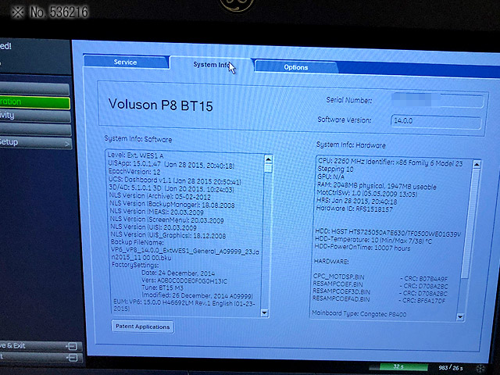The width and height of the screenshot is (500, 375).
Task: Click the 'CPU: 2260 MHz' hardware line
Action: [391, 162]
